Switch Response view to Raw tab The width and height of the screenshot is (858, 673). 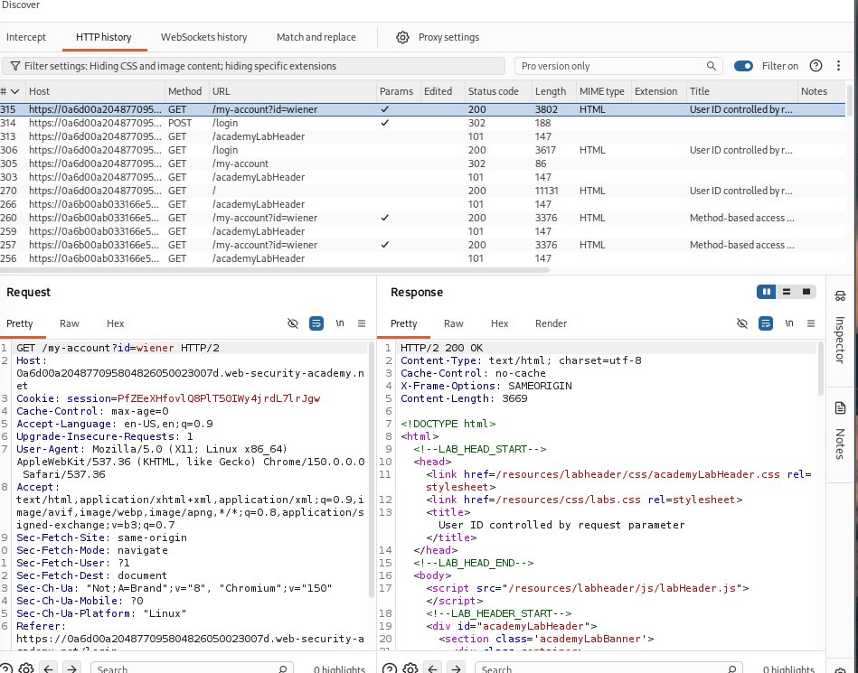tap(454, 323)
